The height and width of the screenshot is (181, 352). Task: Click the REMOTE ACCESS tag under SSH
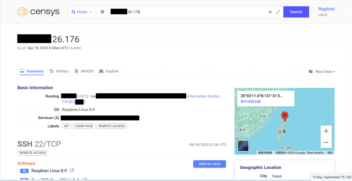(33, 153)
